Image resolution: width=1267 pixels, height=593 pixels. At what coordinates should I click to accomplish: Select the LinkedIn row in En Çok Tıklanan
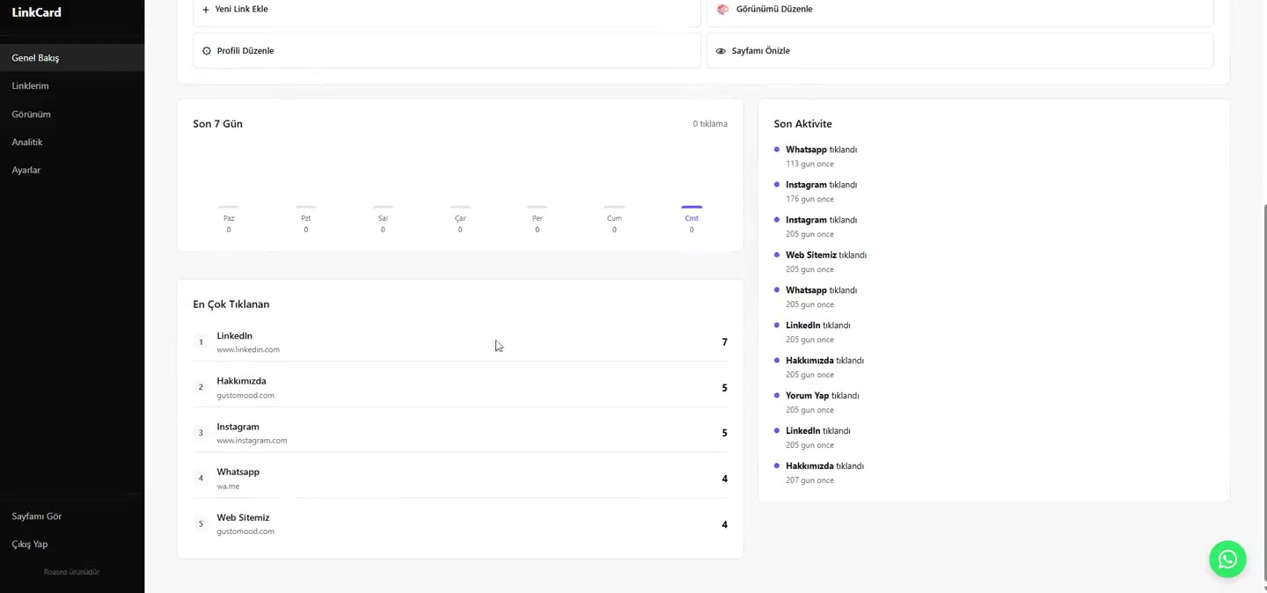[x=460, y=342]
